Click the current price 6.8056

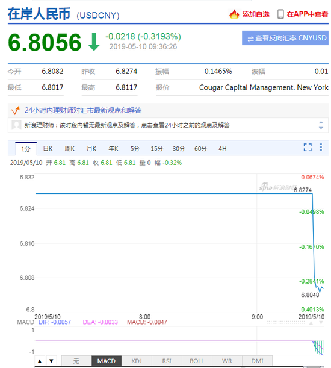click(45, 42)
